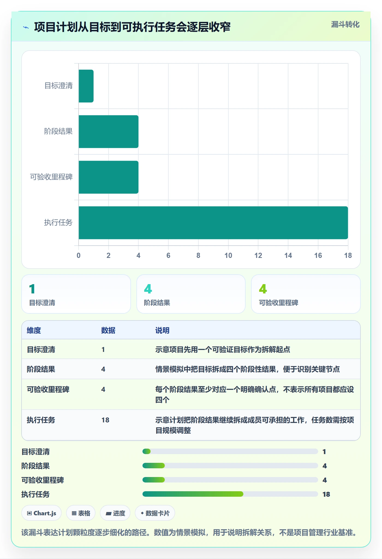Click the 表格 tag chip

tap(81, 513)
